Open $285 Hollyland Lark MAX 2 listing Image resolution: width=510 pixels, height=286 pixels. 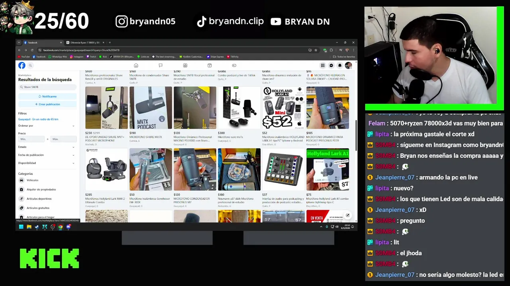coord(106,170)
